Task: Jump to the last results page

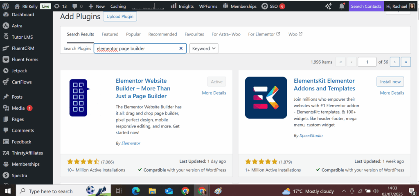Action: click(x=406, y=62)
